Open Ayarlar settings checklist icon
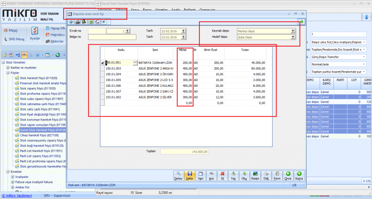The image size is (372, 199). coord(35,31)
